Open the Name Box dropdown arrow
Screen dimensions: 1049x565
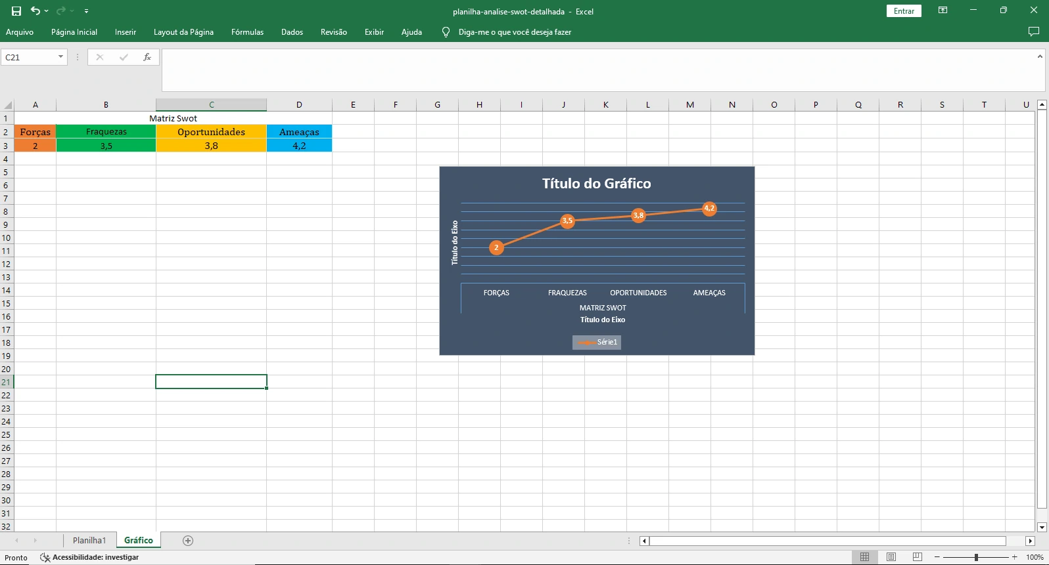click(60, 57)
